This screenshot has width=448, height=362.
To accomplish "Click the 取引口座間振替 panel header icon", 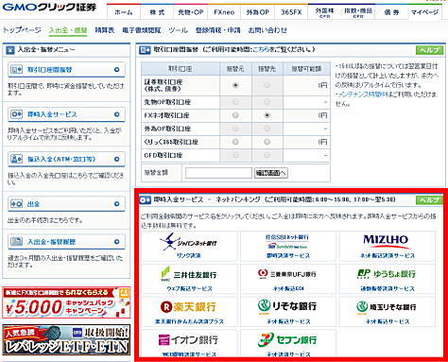I will click(x=145, y=50).
